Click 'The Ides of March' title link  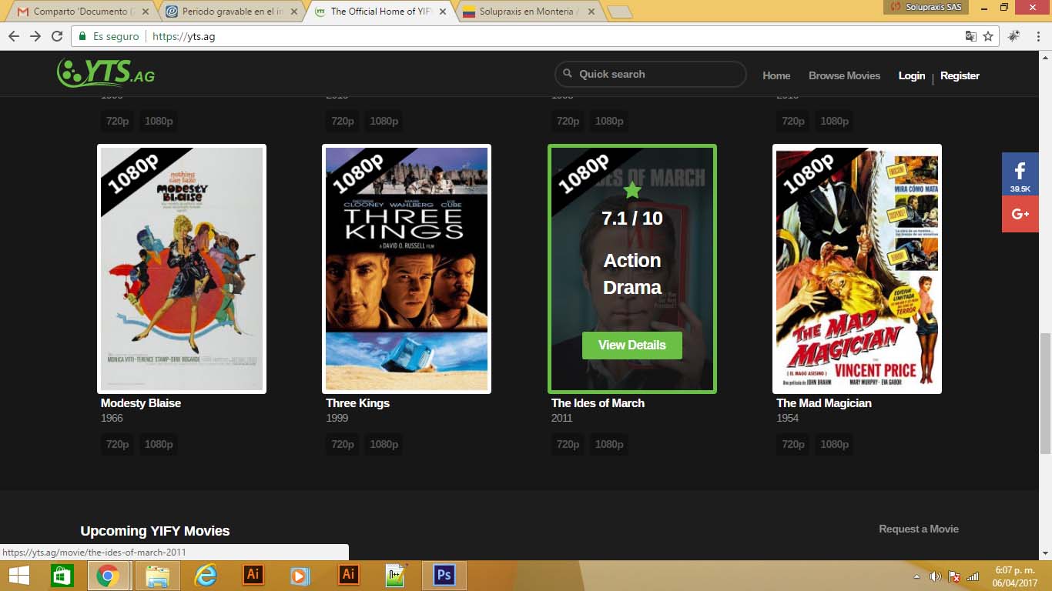598,403
